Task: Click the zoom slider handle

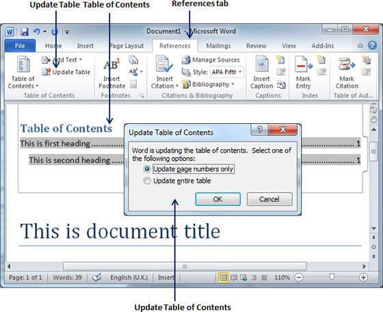Action: pos(332,277)
